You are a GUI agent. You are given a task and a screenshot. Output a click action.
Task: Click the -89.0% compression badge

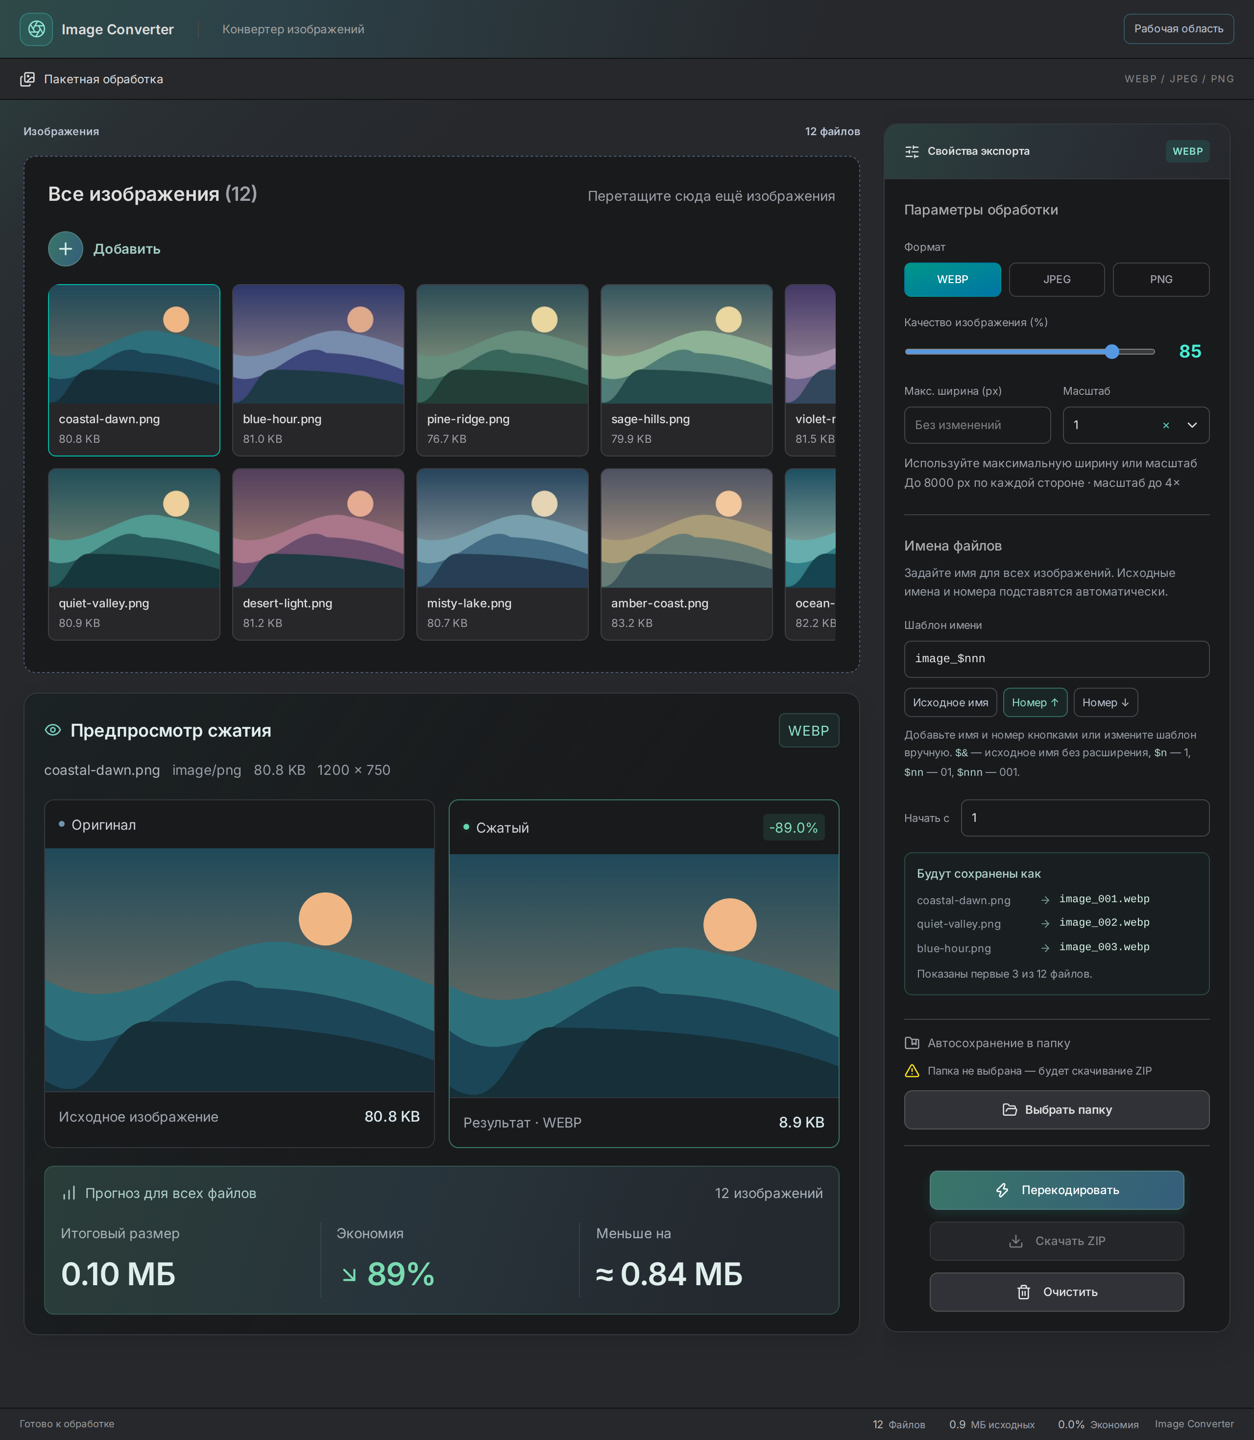point(794,828)
